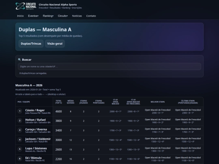Screen dimensions: 219x164
Task: Click the Duplas/Trincas button
Action: 31,44
